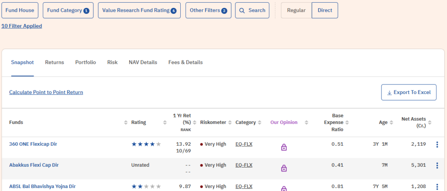Open Abakkus Flexi Cap Dir fund page
This screenshot has width=447, height=191.
34,165
